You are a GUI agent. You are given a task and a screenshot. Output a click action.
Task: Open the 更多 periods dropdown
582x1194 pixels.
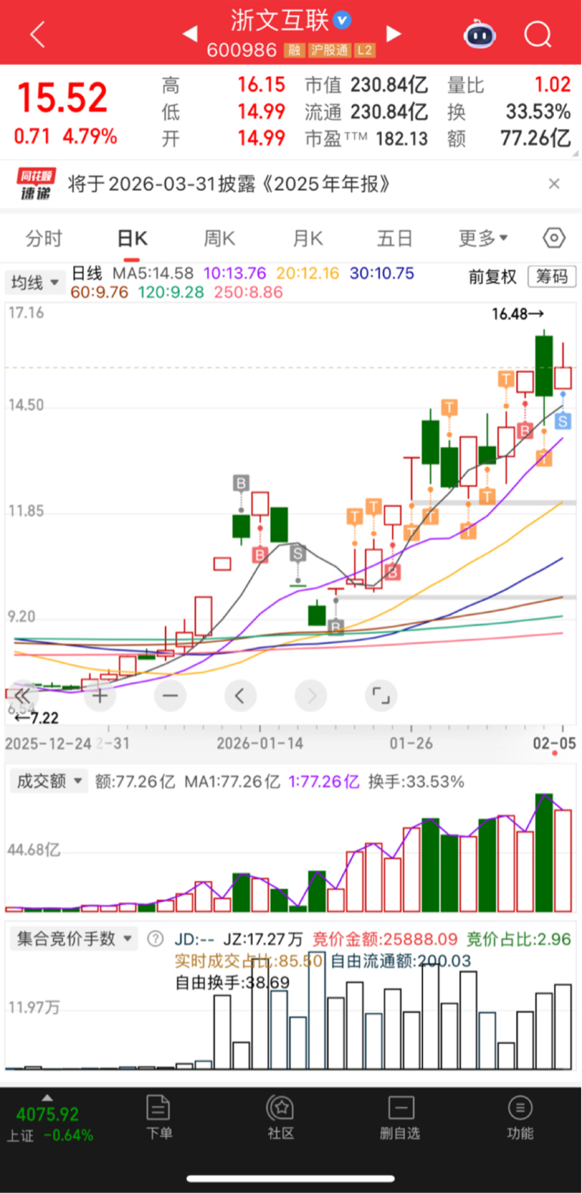click(483, 239)
